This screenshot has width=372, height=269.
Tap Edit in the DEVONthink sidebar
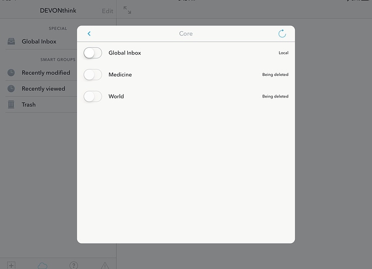[x=107, y=11]
